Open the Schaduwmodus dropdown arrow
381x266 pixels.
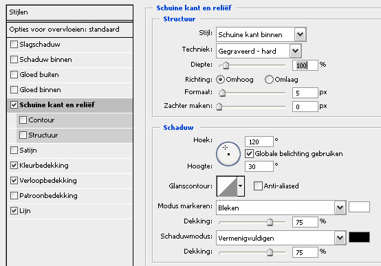click(340, 238)
